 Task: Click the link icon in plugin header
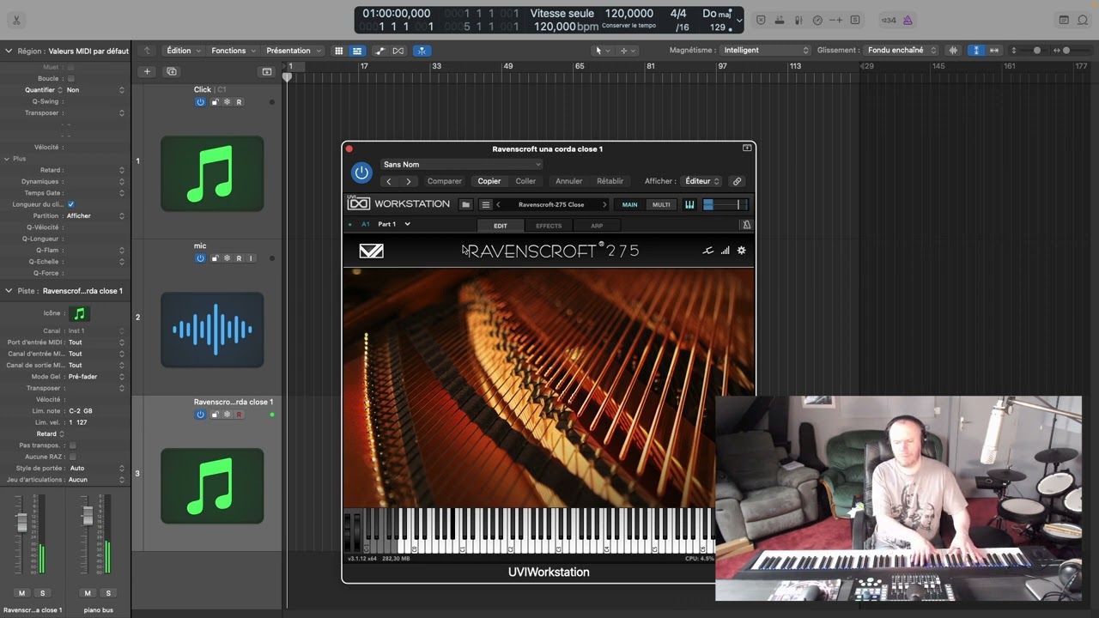pos(737,181)
